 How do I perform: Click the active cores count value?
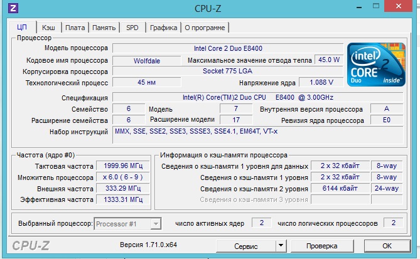point(262,223)
